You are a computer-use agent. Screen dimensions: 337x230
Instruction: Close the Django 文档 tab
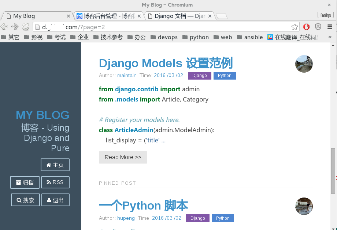(210, 16)
